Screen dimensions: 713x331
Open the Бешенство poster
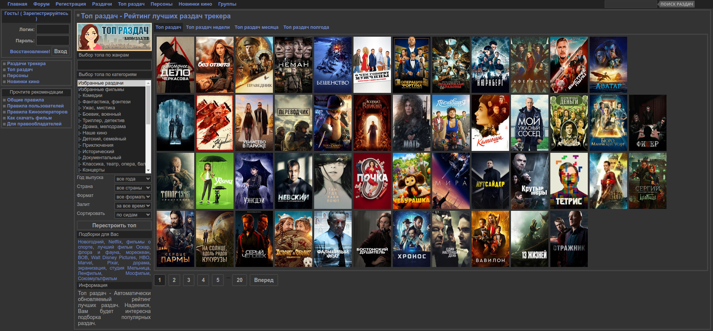[x=333, y=65]
